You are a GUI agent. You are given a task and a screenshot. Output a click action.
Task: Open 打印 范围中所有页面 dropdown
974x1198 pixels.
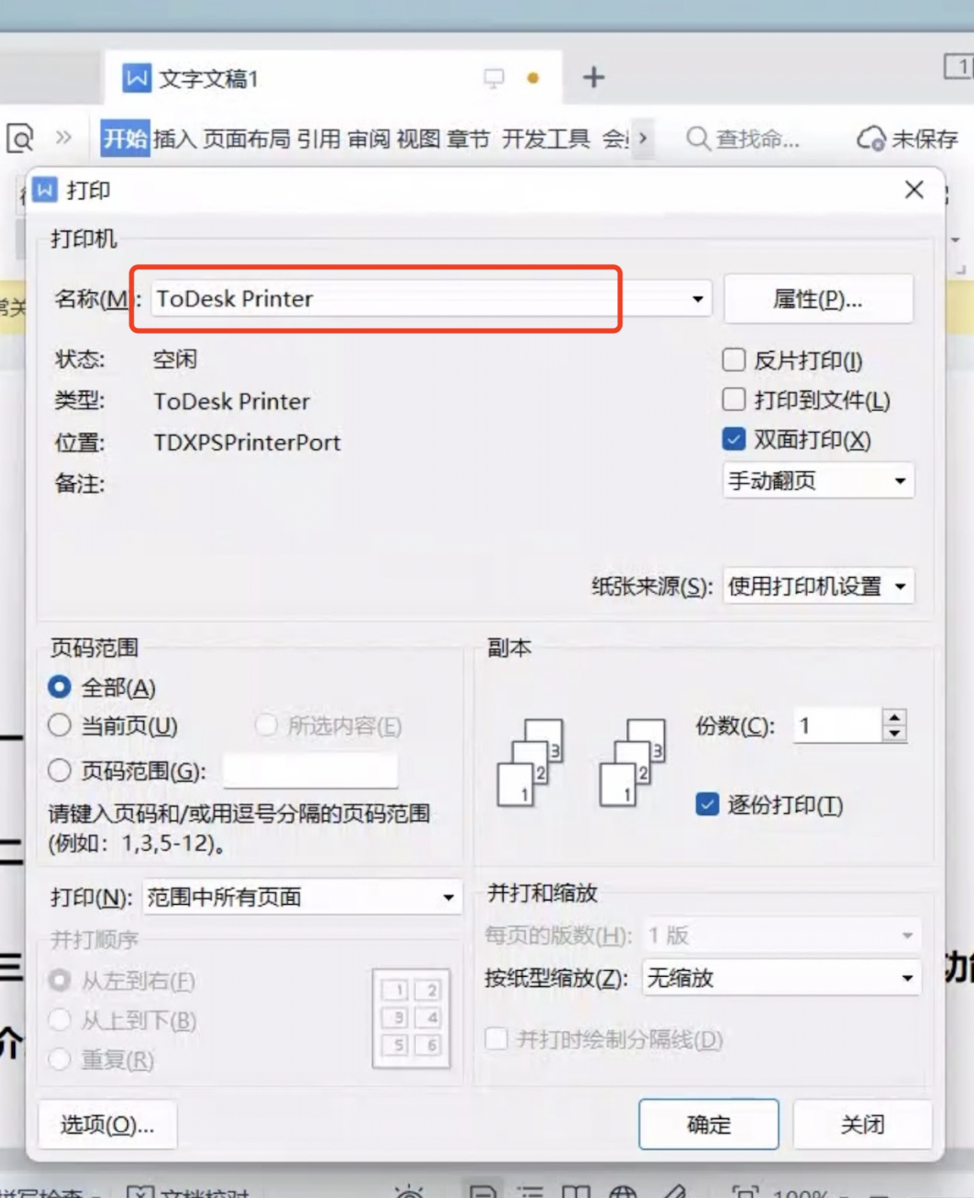tap(302, 896)
